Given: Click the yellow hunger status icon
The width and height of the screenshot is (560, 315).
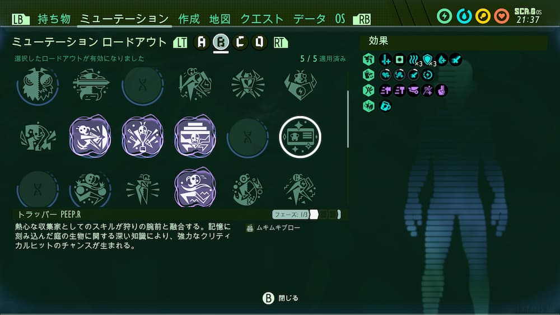Looking at the screenshot, I should click(x=483, y=16).
